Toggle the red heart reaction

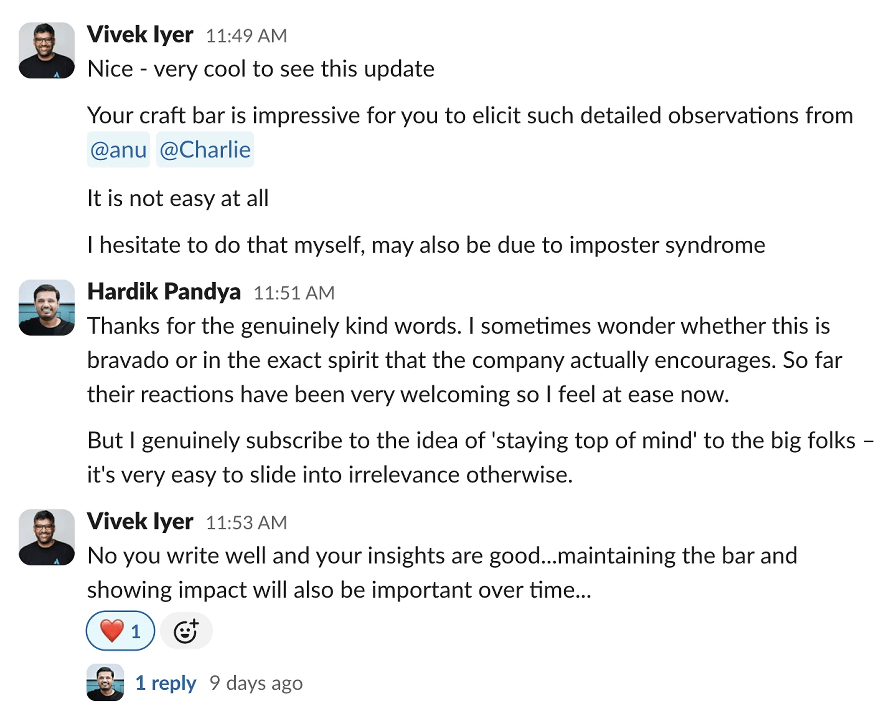[x=120, y=631]
